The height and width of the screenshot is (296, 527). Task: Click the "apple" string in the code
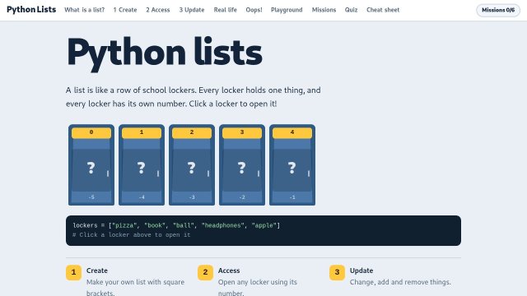pyautogui.click(x=263, y=225)
